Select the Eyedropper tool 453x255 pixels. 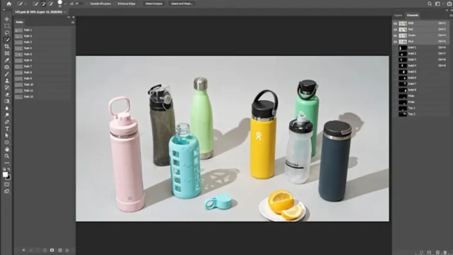tap(7, 60)
